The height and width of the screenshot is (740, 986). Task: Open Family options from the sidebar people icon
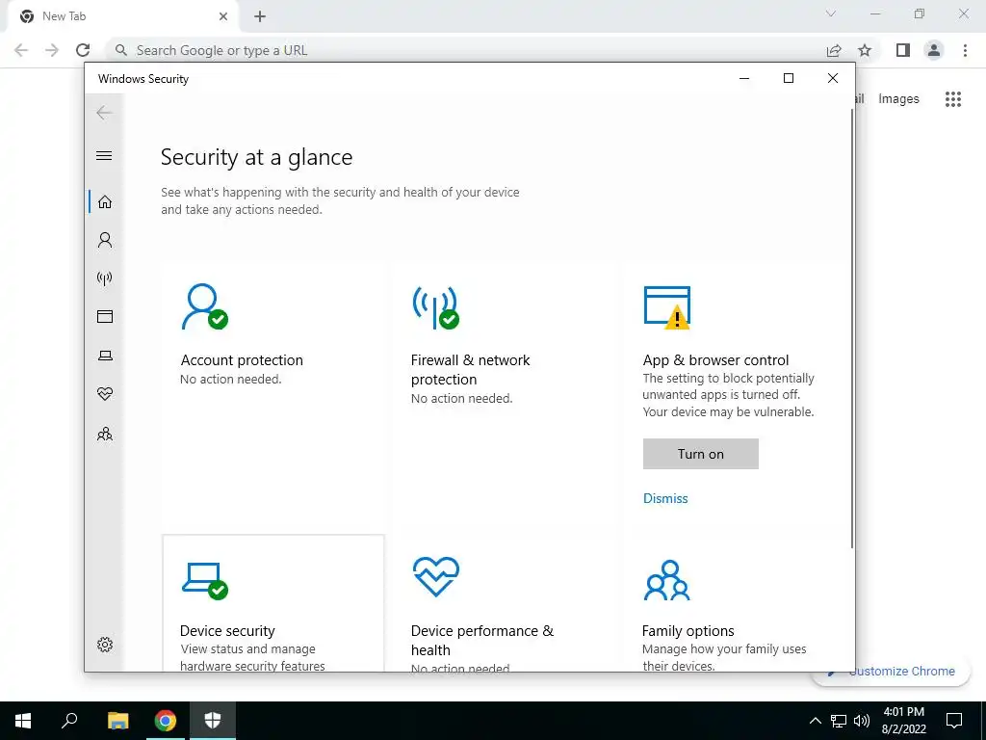coord(105,434)
